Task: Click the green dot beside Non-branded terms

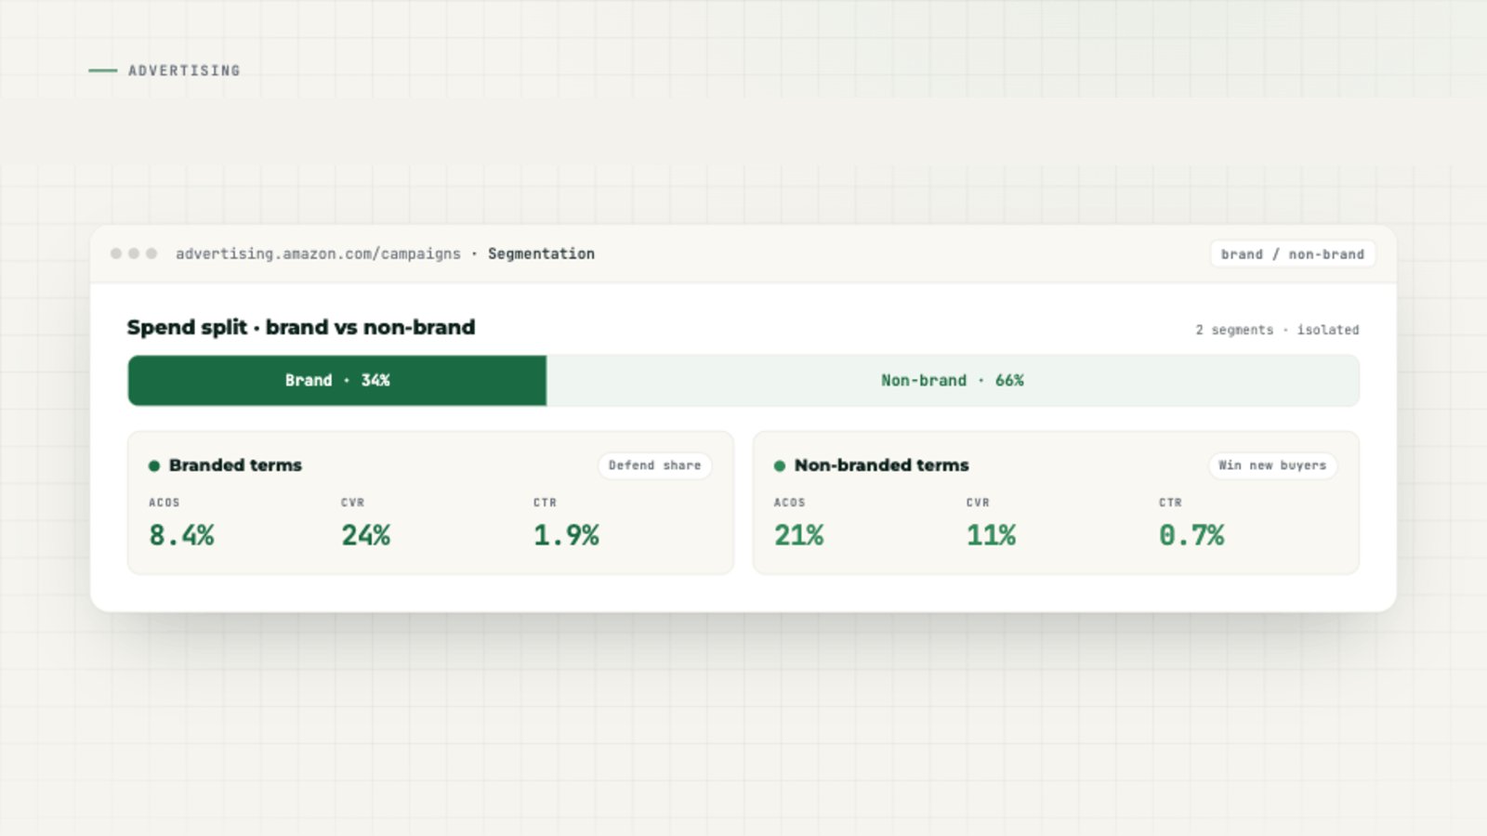Action: coord(780,465)
